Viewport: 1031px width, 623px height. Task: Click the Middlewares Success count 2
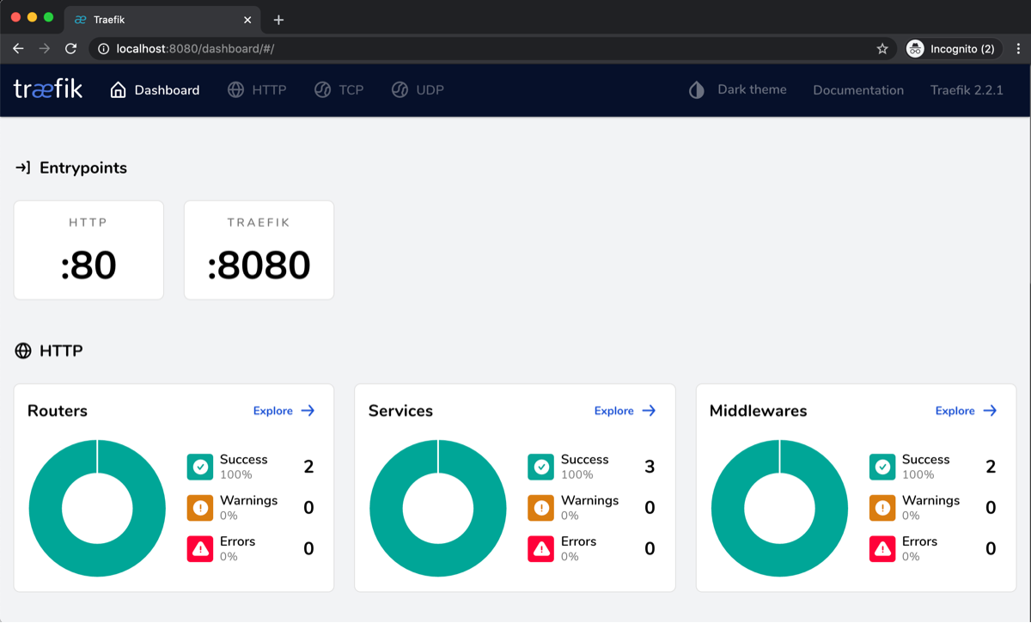pos(991,467)
